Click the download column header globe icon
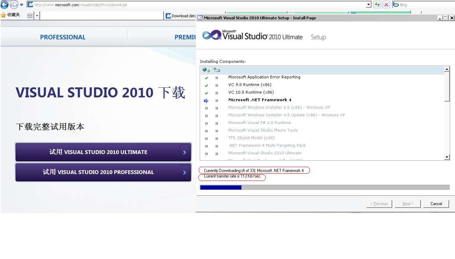The height and width of the screenshot is (259, 455). click(x=206, y=70)
